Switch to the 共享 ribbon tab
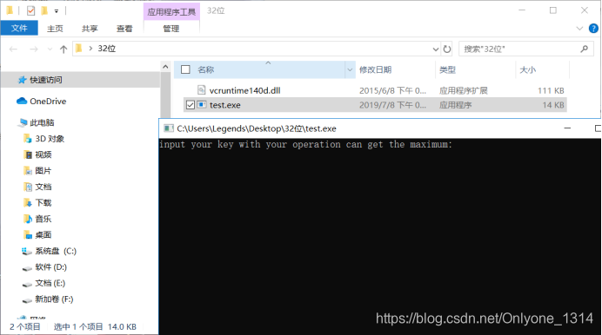Screen dimensions: 602x335 90,29
